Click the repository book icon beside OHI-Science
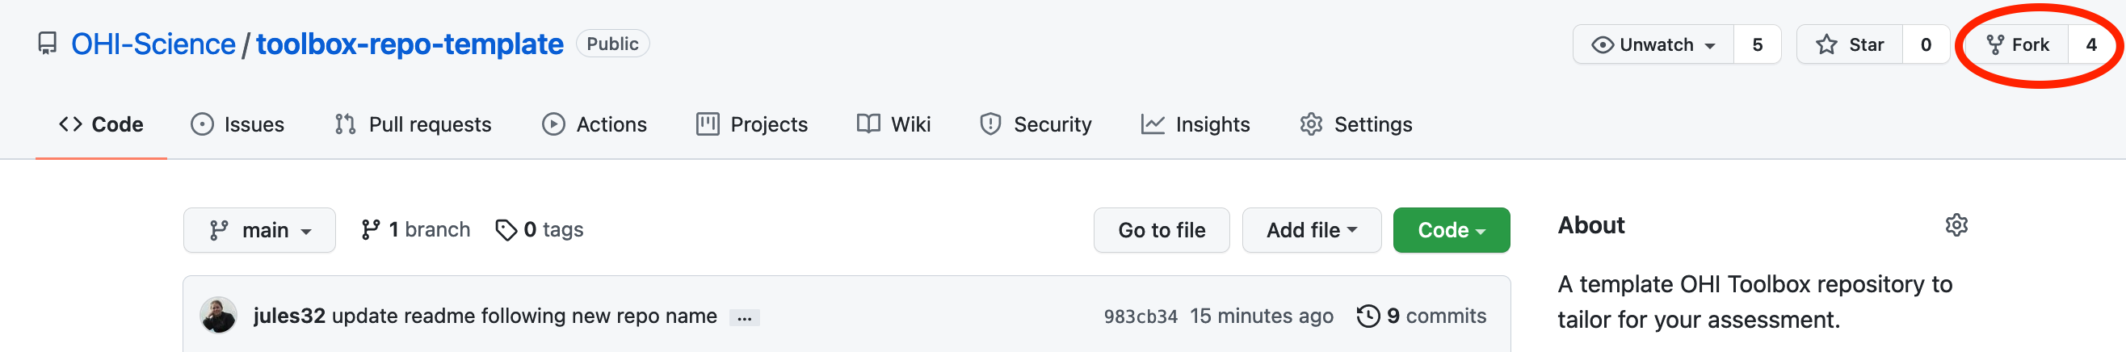 pos(48,44)
